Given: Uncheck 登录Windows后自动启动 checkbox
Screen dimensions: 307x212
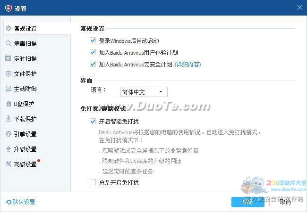Looking at the screenshot, I should click(x=93, y=41).
